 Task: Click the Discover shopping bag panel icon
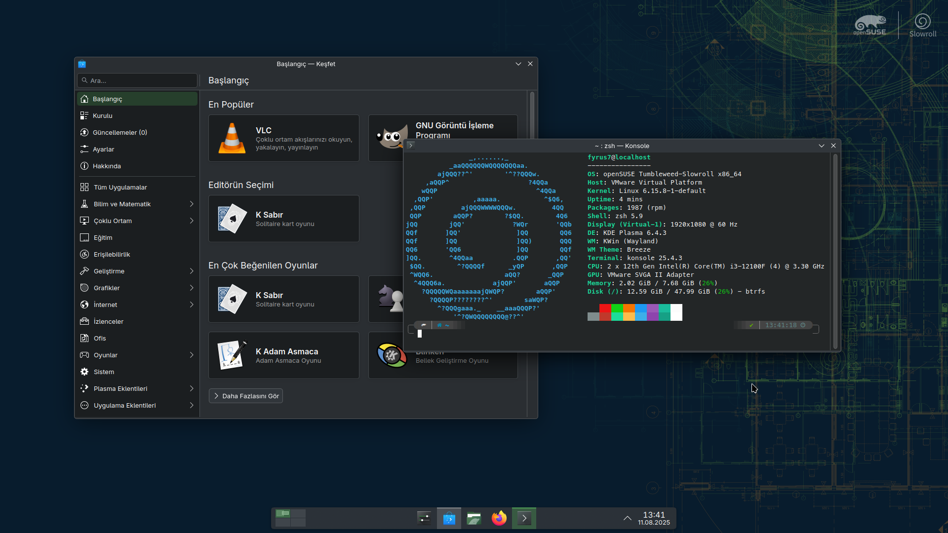(x=449, y=518)
